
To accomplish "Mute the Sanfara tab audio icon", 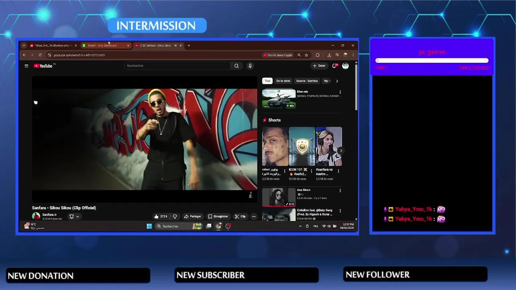I will tap(175, 46).
